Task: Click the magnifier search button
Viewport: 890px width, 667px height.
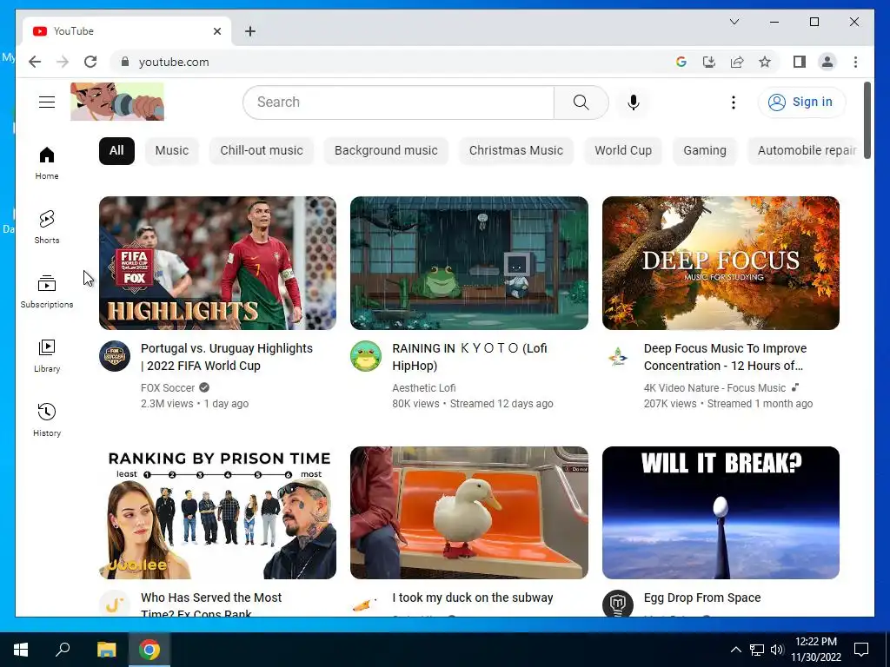Action: point(581,102)
